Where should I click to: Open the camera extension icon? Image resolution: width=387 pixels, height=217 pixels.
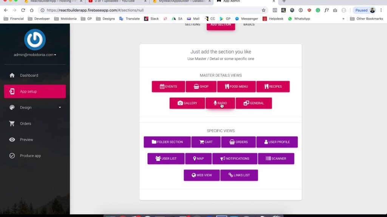point(335,10)
